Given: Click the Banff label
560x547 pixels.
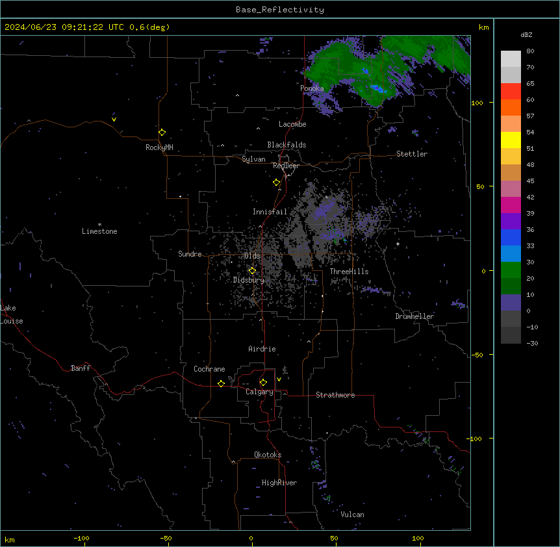Looking at the screenshot, I should coord(81,368).
